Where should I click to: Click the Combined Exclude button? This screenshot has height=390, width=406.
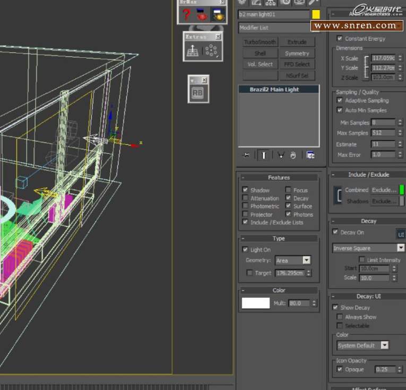(x=384, y=189)
